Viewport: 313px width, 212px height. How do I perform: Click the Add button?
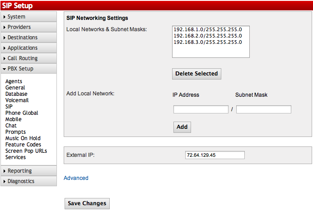point(182,127)
